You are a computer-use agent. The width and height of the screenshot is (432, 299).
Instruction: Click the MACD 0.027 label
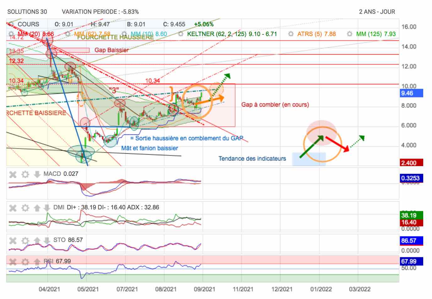(61, 174)
